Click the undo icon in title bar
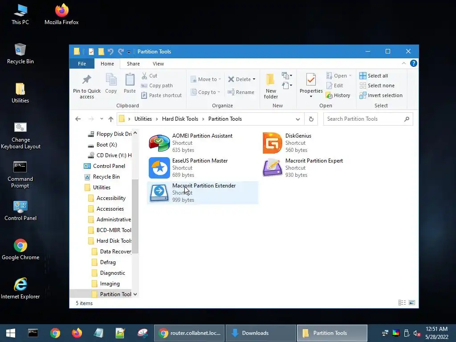The height and width of the screenshot is (342, 456). click(110, 52)
